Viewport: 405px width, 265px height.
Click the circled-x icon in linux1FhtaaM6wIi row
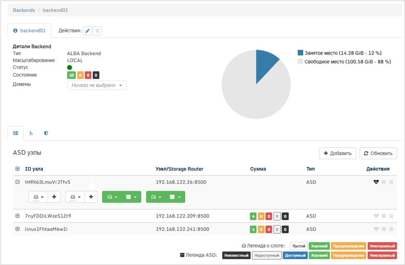pyautogui.click(x=384, y=229)
